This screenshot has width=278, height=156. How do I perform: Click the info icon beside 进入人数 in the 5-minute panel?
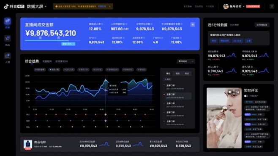(x=217, y=67)
